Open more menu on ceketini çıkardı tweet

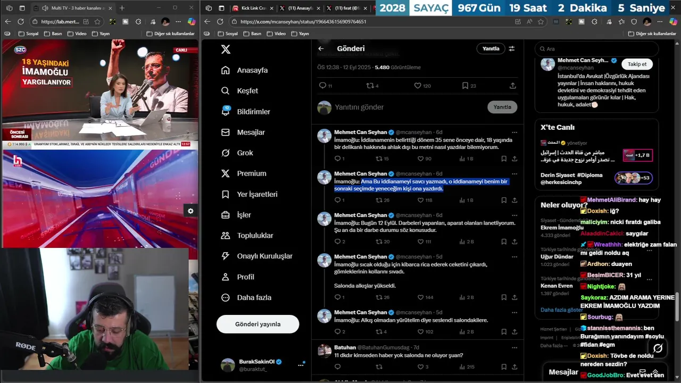514,257
